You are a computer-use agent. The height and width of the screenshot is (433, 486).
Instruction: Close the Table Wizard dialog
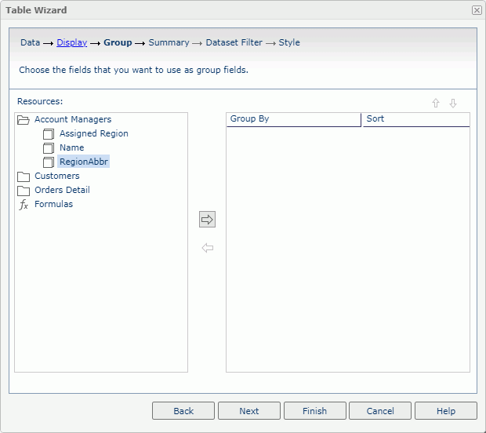(x=476, y=10)
